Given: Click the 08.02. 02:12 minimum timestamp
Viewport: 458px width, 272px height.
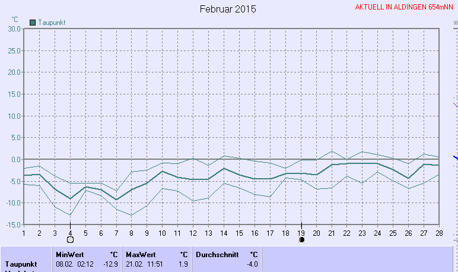Looking at the screenshot, I should (x=73, y=263).
